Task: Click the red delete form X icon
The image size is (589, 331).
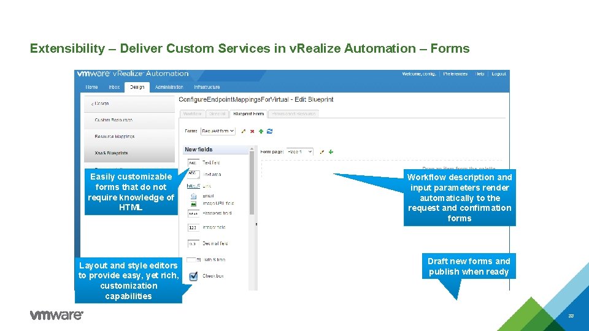Action: (252, 131)
